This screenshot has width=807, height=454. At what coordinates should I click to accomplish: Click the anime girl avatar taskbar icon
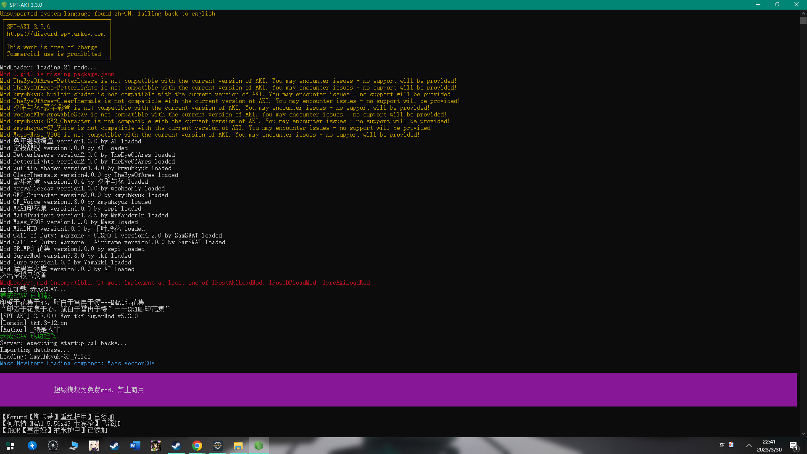[x=94, y=446]
